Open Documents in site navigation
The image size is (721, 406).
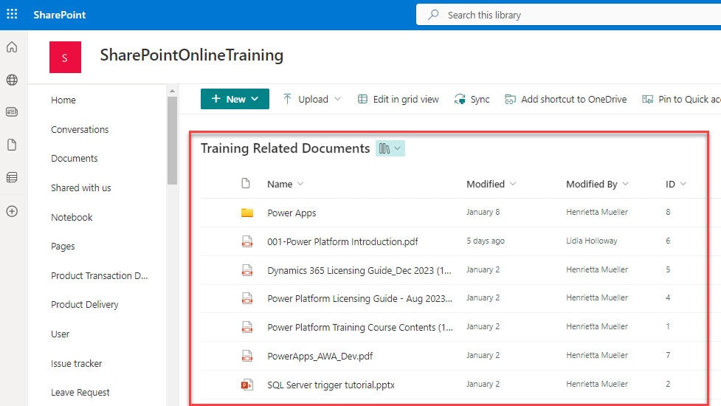click(x=75, y=158)
